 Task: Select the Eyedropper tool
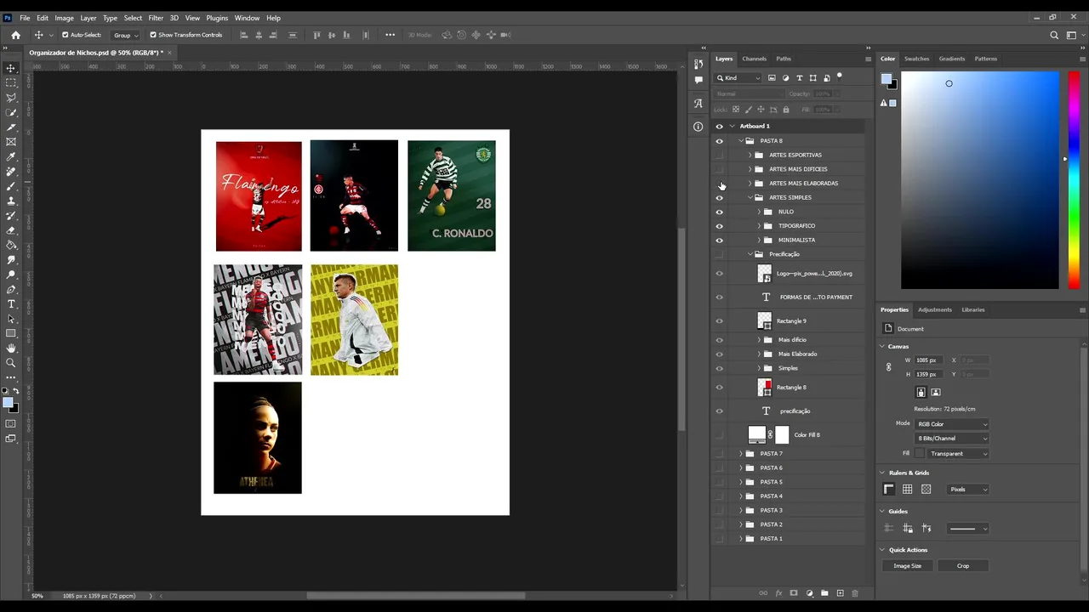(x=11, y=156)
